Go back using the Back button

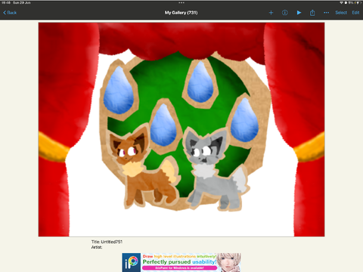(10, 13)
